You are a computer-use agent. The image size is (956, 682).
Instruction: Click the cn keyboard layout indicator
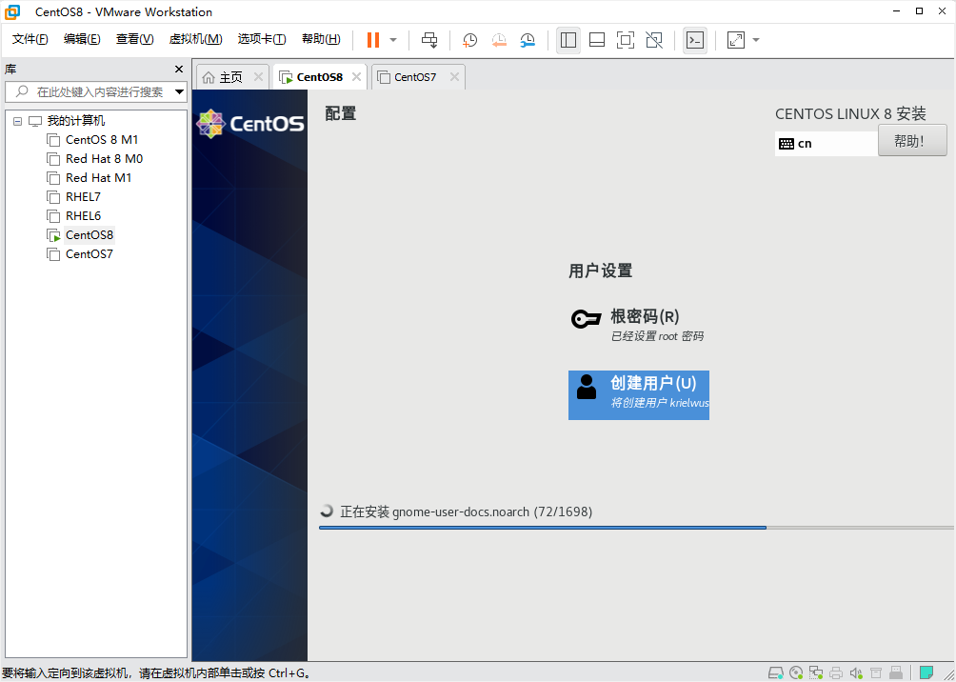coord(827,144)
